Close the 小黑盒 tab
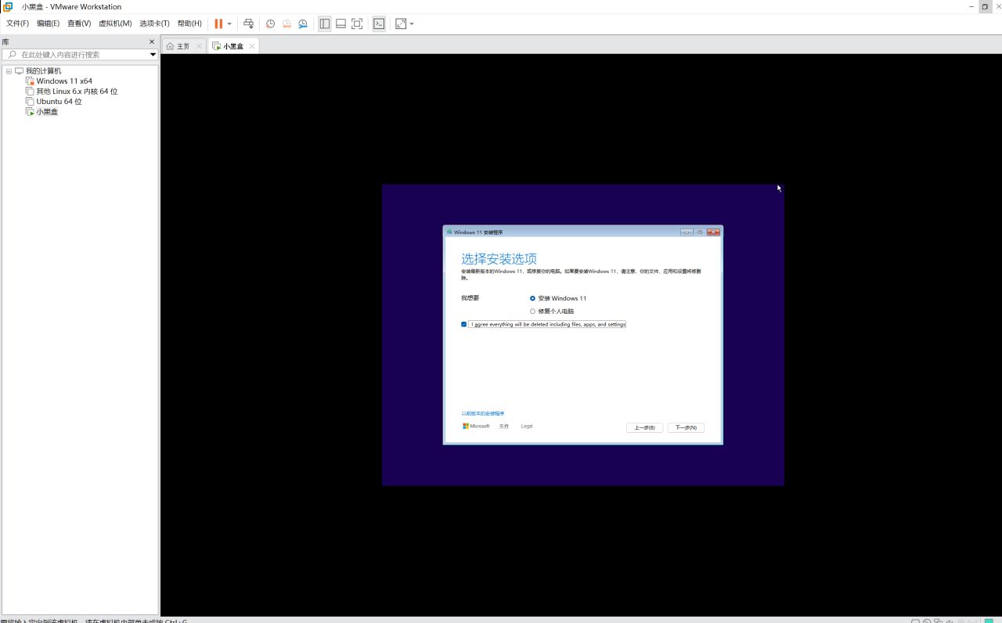 pyautogui.click(x=251, y=46)
